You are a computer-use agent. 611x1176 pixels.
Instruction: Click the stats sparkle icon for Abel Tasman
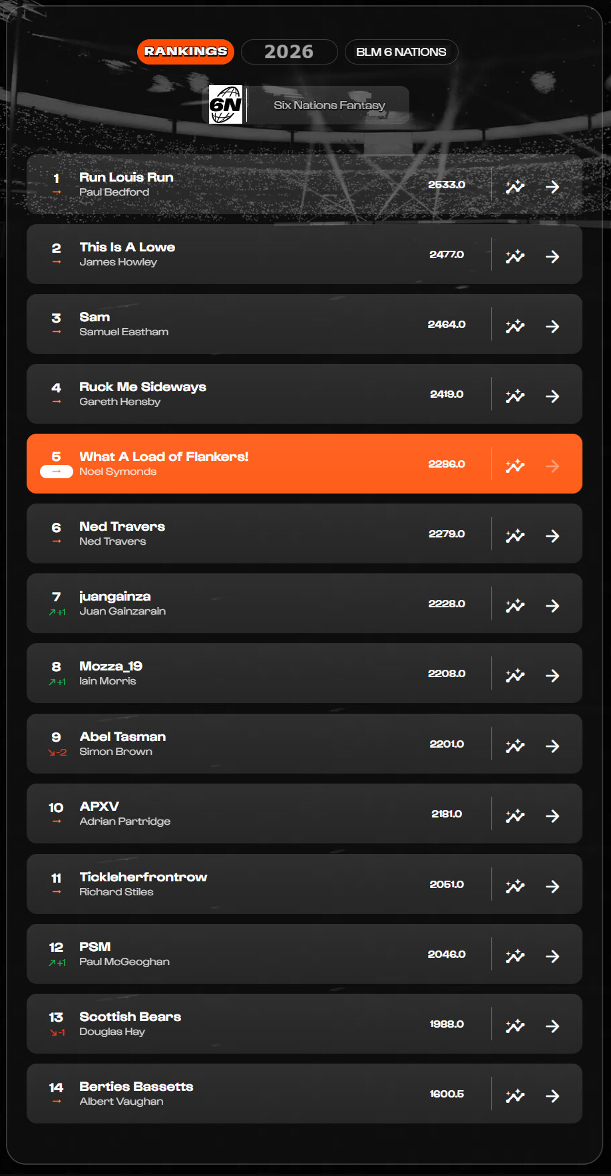click(x=515, y=746)
